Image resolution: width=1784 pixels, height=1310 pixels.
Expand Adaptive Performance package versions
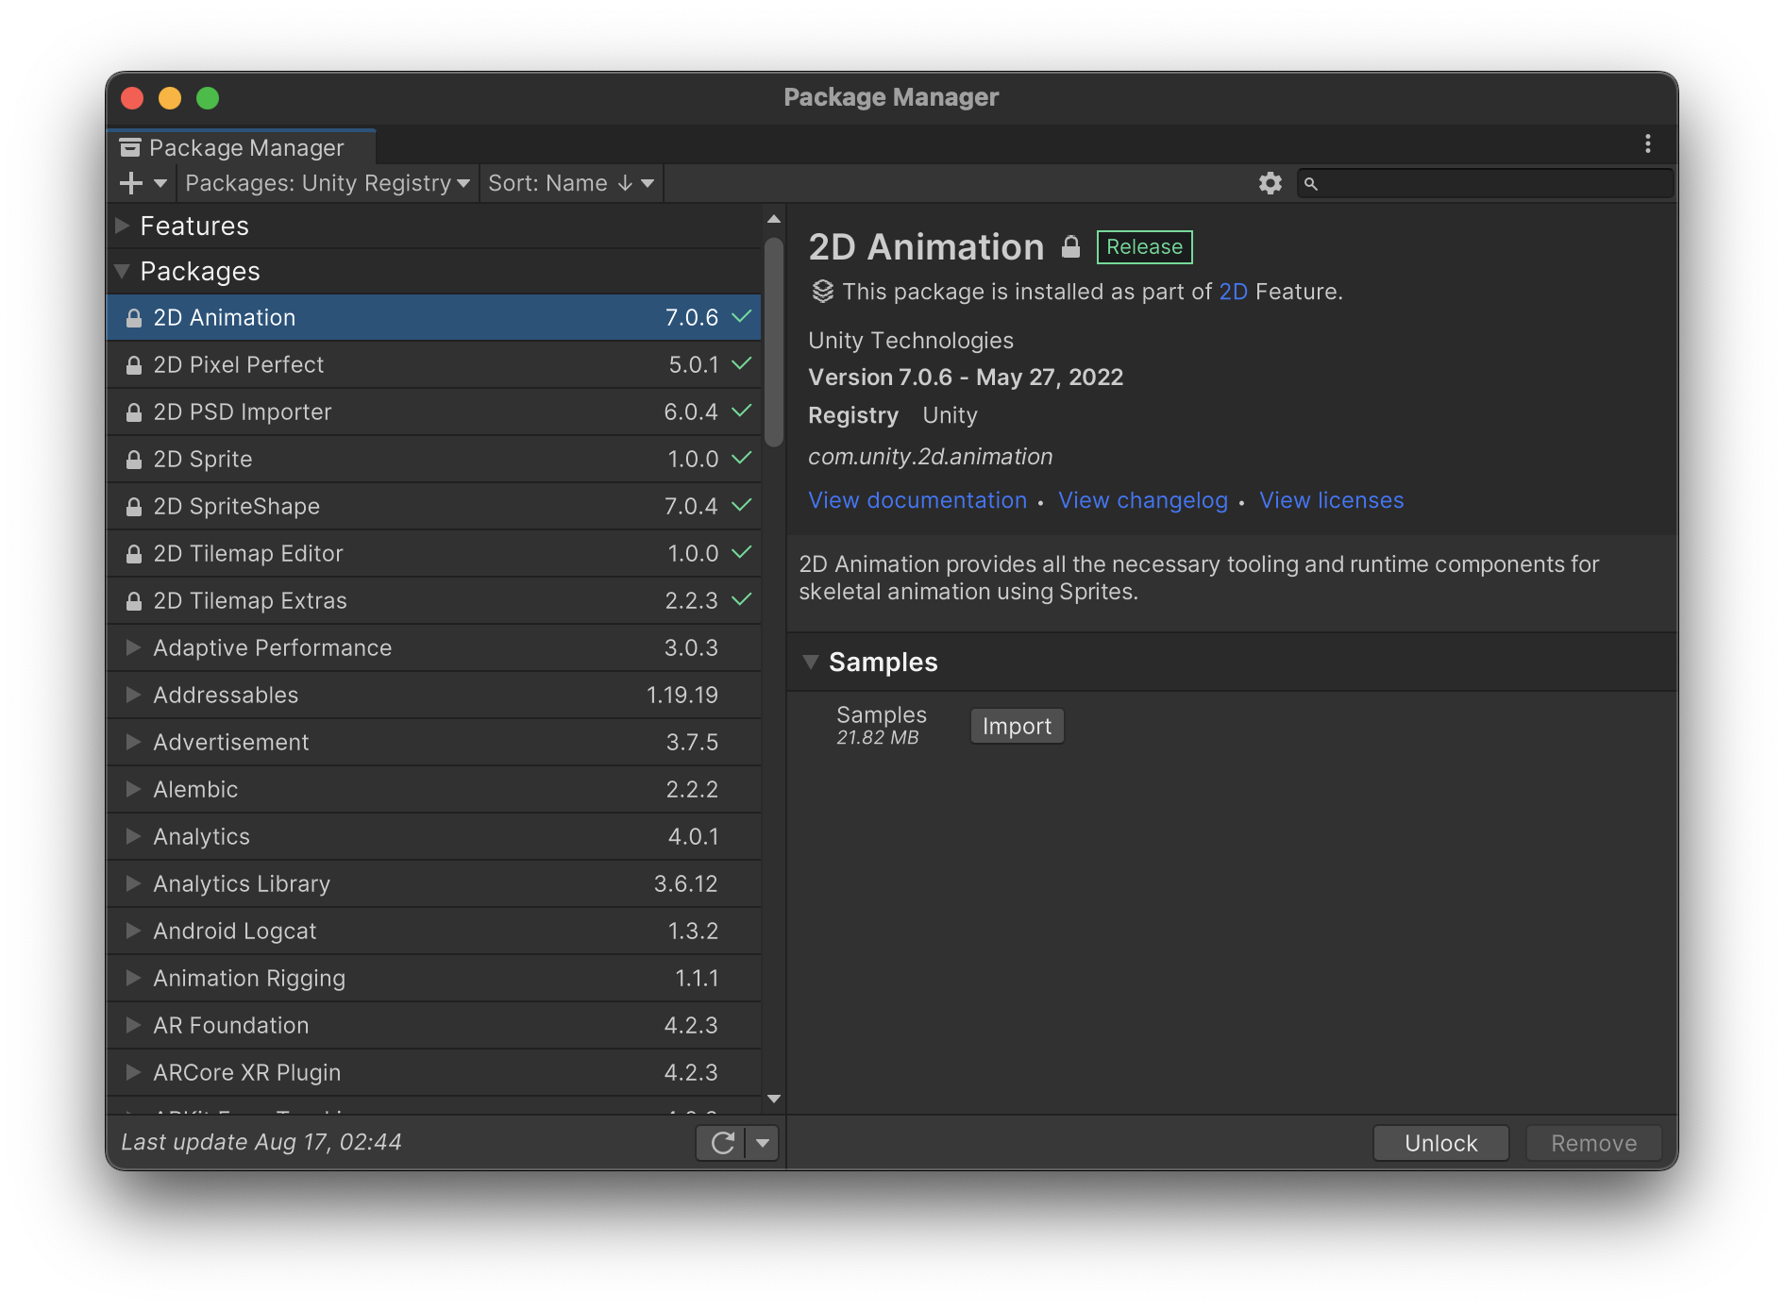tap(133, 647)
